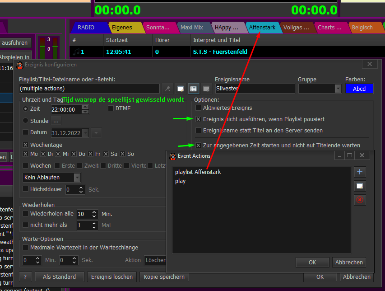The image size is (385, 291).
Task: Open the date picker dropdown for 31.12.2022
Action: point(85,133)
